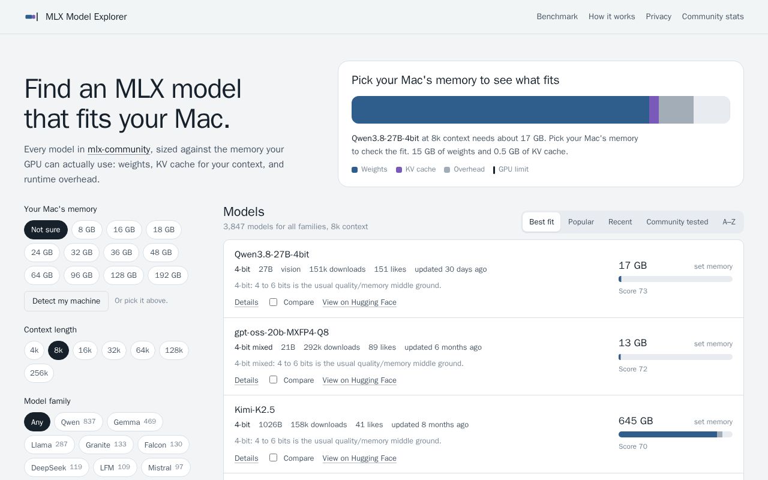The width and height of the screenshot is (768, 480).
Task: Click the Weights legend color swatch
Action: pos(355,170)
